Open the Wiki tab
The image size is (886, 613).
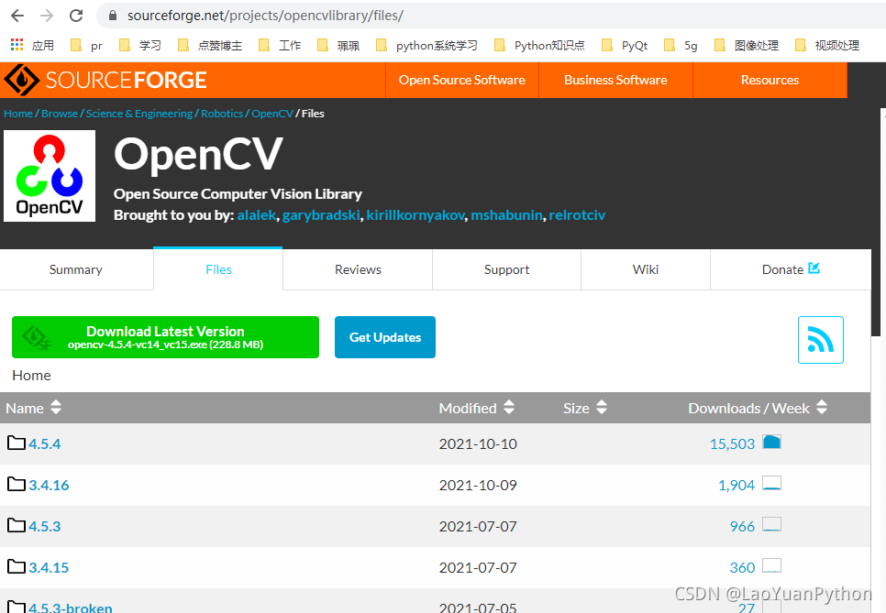tap(646, 269)
